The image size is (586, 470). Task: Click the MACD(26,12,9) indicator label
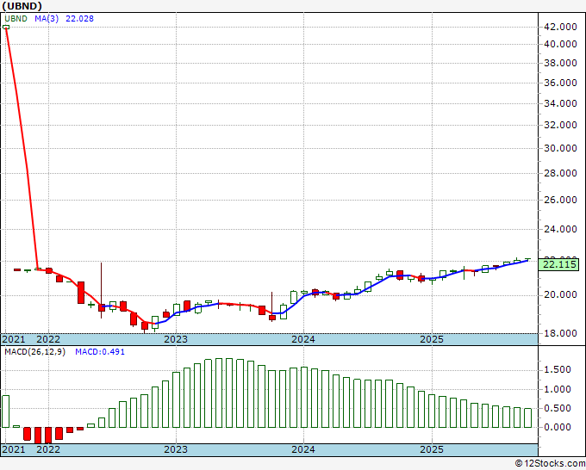point(34,352)
